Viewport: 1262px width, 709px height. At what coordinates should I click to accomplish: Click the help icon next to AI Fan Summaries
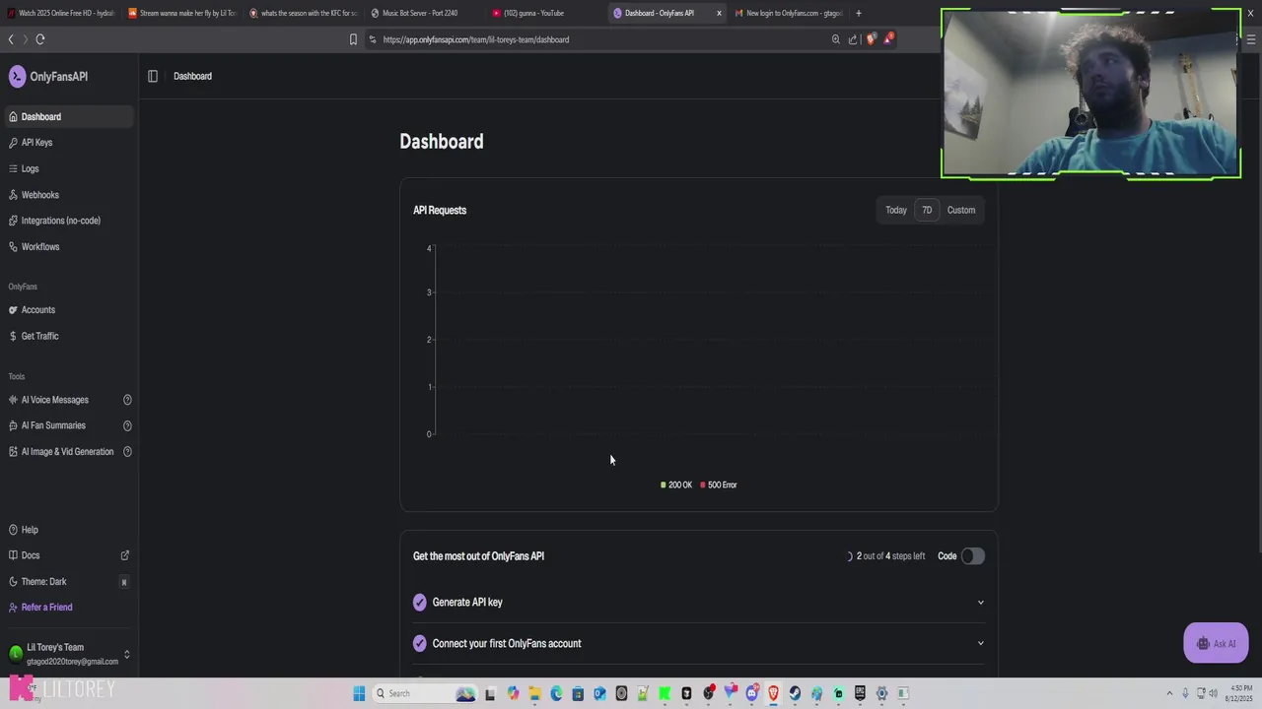click(x=127, y=425)
